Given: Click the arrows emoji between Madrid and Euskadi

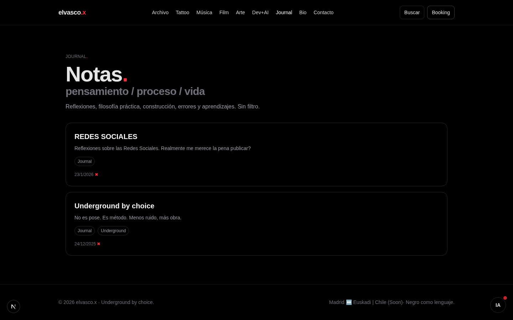Looking at the screenshot, I should [349, 302].
